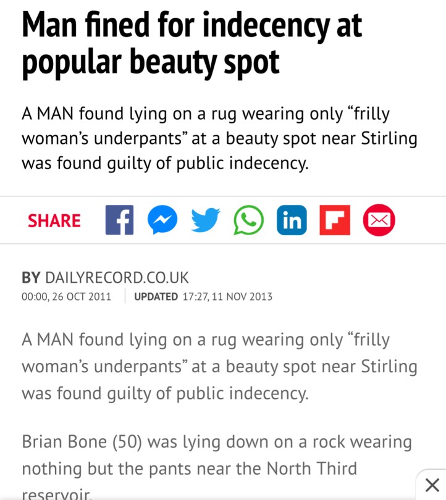Click the bold "BY" byline label
The width and height of the screenshot is (446, 500).
(31, 277)
